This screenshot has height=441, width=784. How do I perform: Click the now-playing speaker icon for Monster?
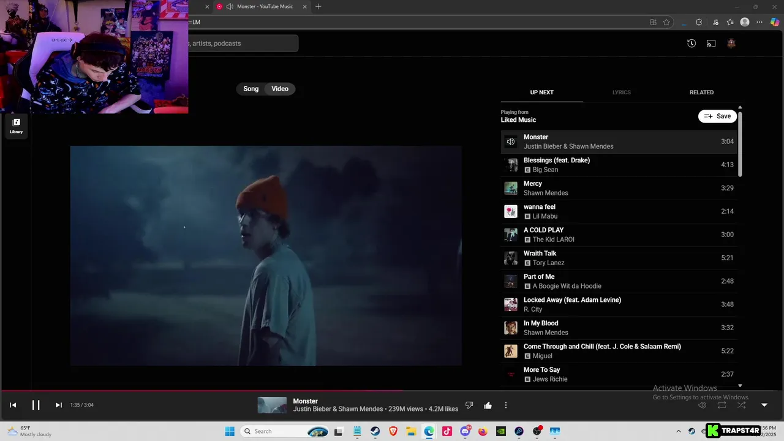pyautogui.click(x=511, y=141)
